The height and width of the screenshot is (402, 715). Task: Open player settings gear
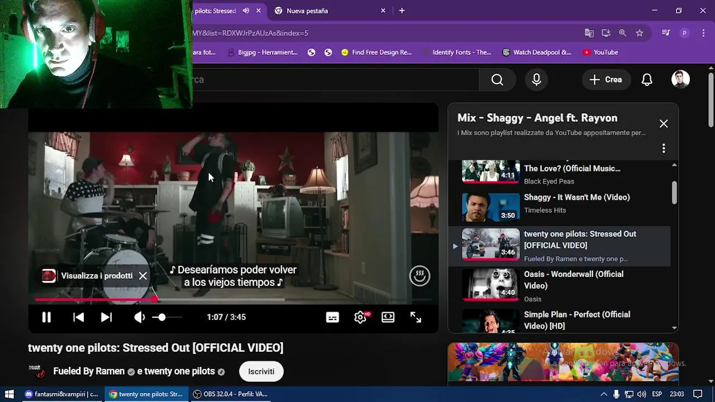(360, 317)
